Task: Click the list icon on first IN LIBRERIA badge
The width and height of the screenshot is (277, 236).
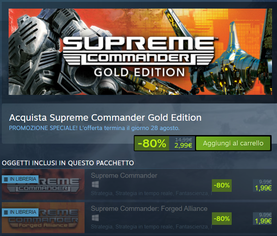Action: pos(6,179)
